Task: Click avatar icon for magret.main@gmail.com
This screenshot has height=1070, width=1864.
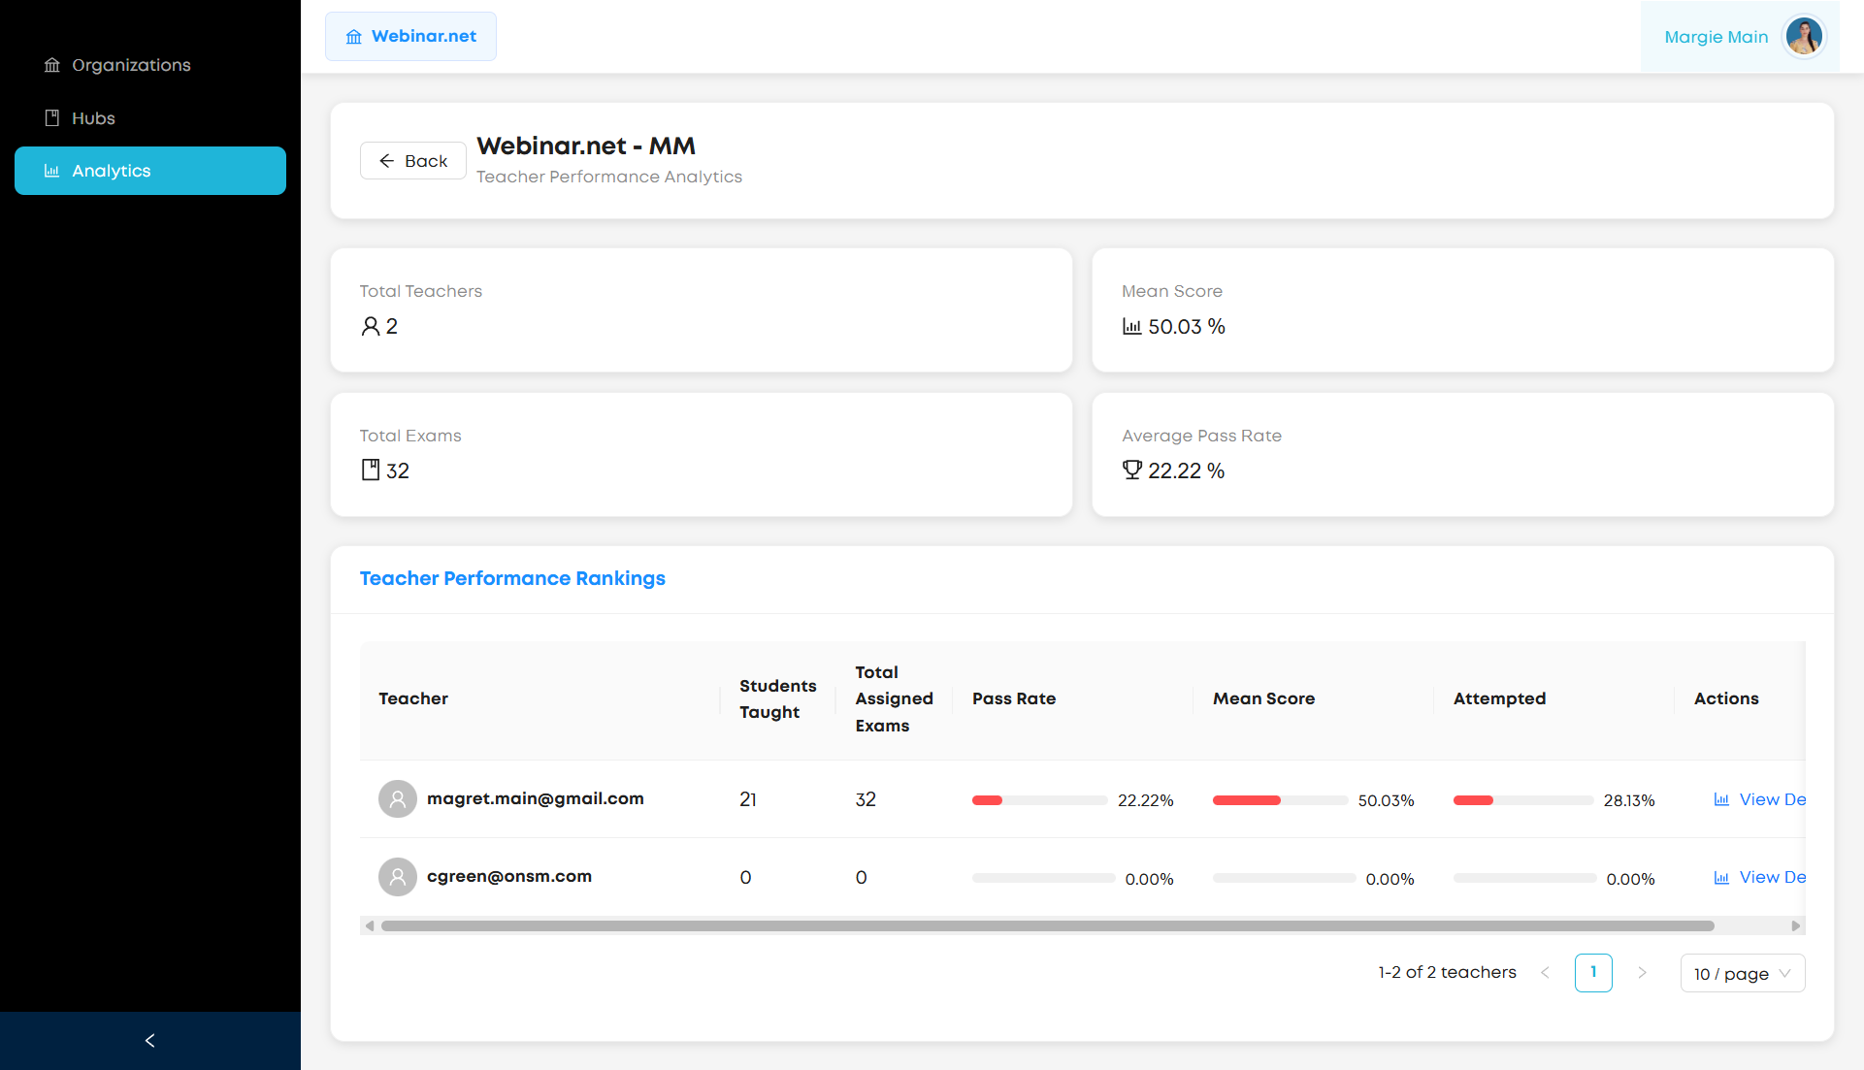Action: [398, 799]
